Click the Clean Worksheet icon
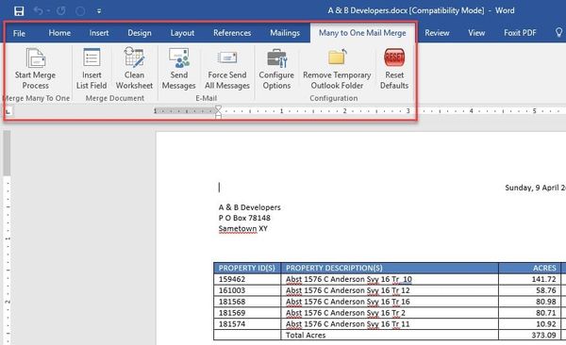This screenshot has width=566, height=345. click(134, 57)
